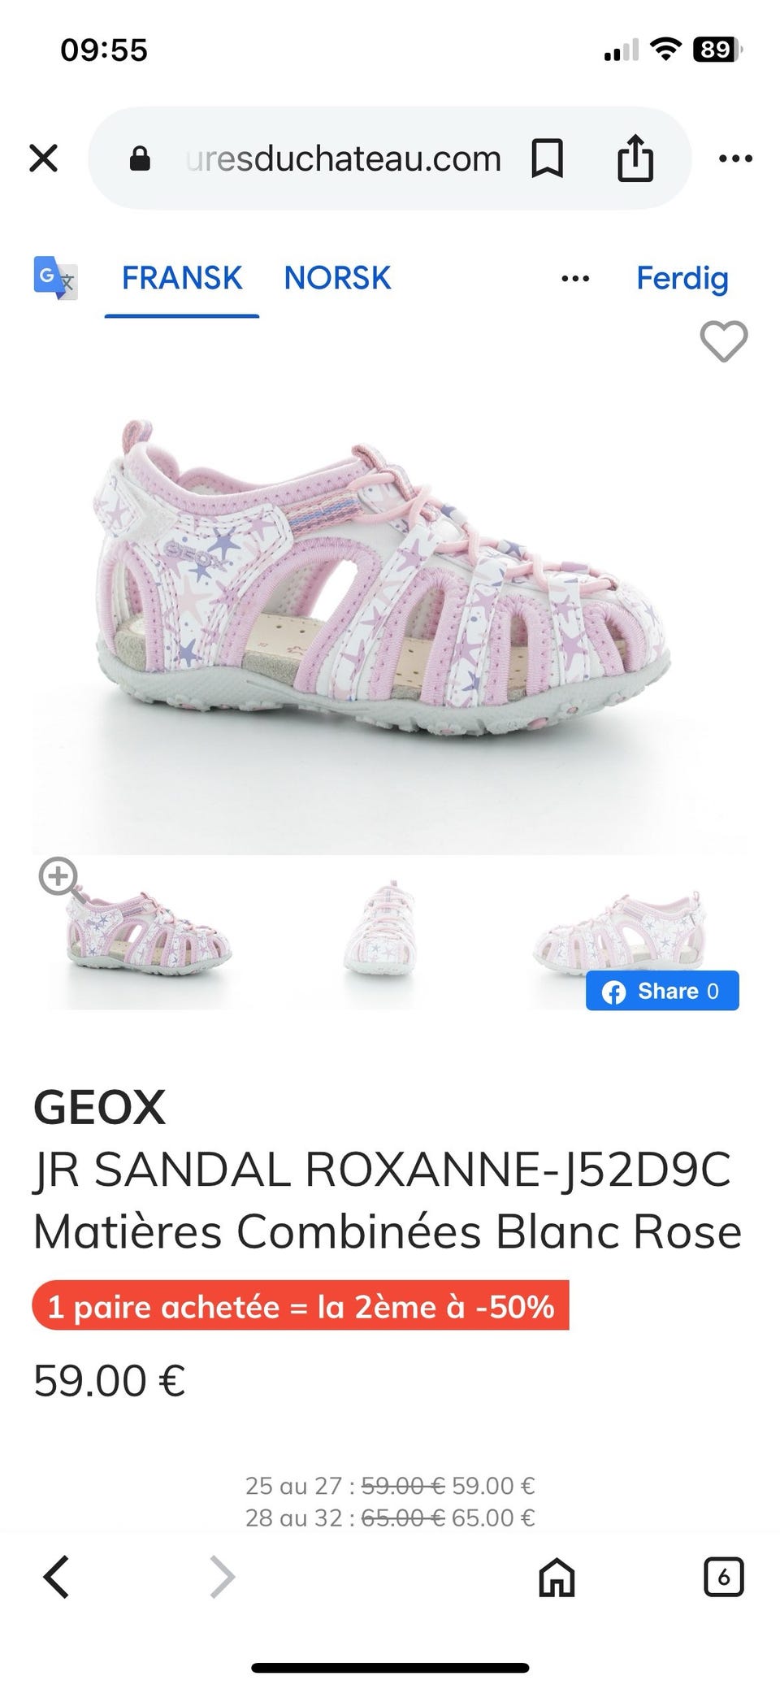Tap the bookmark icon in address bar

point(547,158)
